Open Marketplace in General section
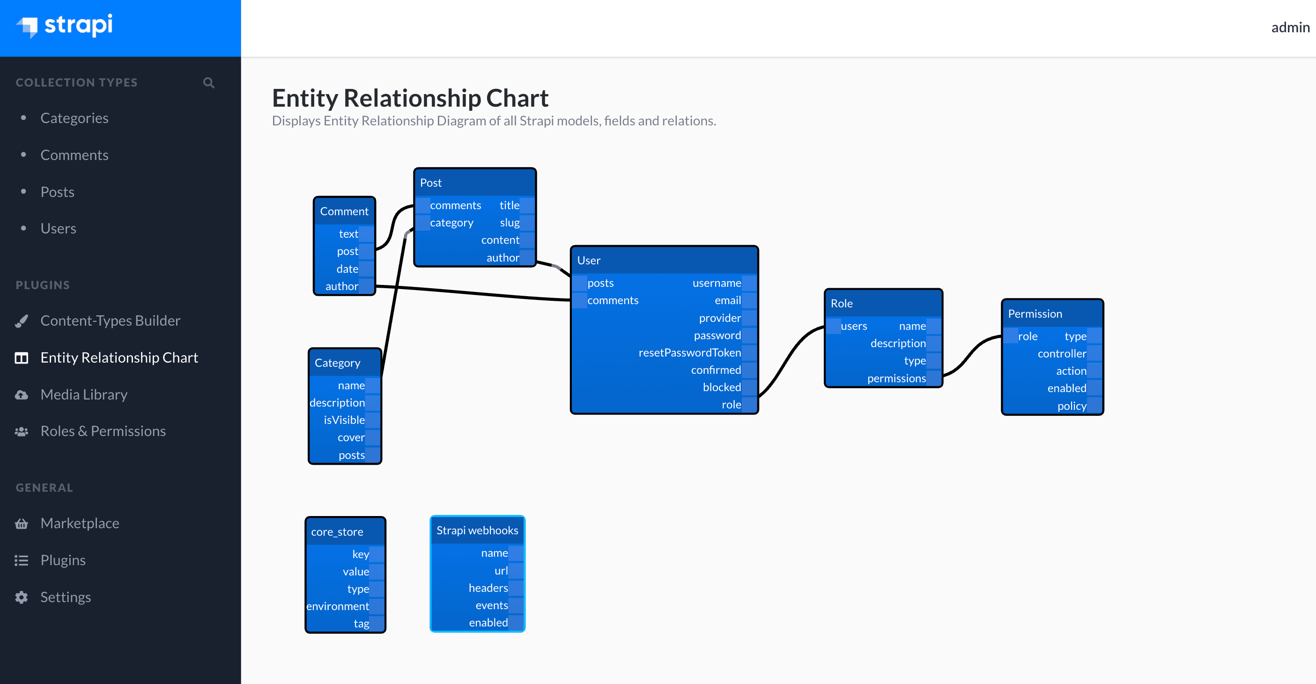The width and height of the screenshot is (1316, 684). tap(80, 523)
